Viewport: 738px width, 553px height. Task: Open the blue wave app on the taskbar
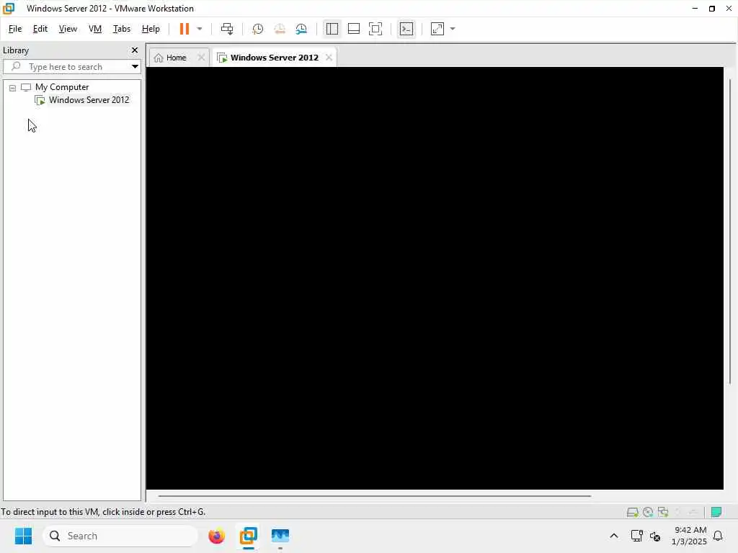[x=280, y=536]
